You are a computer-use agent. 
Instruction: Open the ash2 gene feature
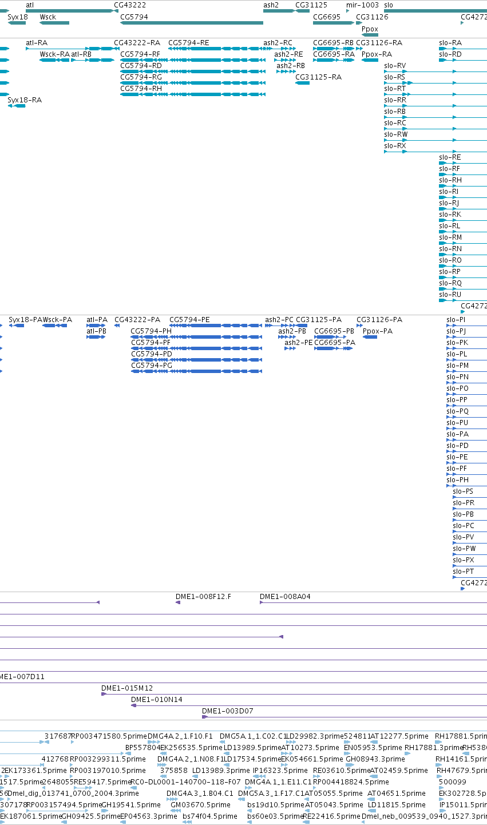(279, 11)
